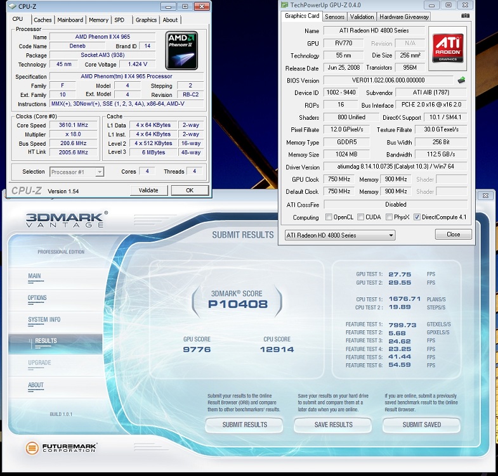Click the FEATURE TEST 6 value 54.59
The height and width of the screenshot is (476, 498).
[400, 365]
